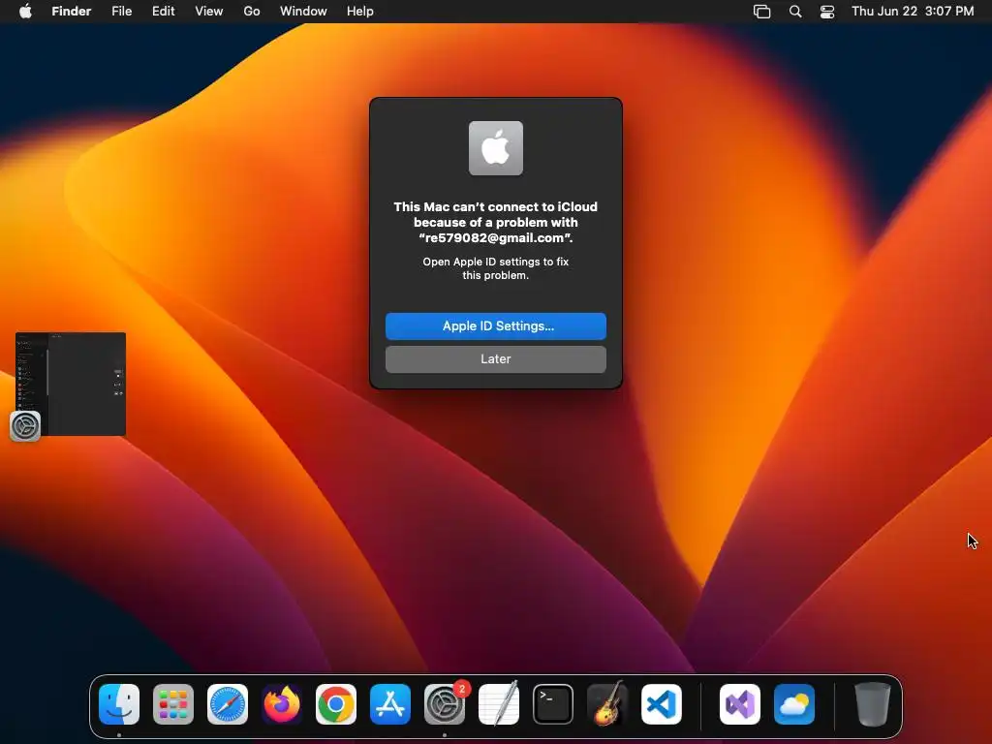Switch to the System Settings window thumbnail
Viewport: 992px width, 744px height.
(x=71, y=384)
